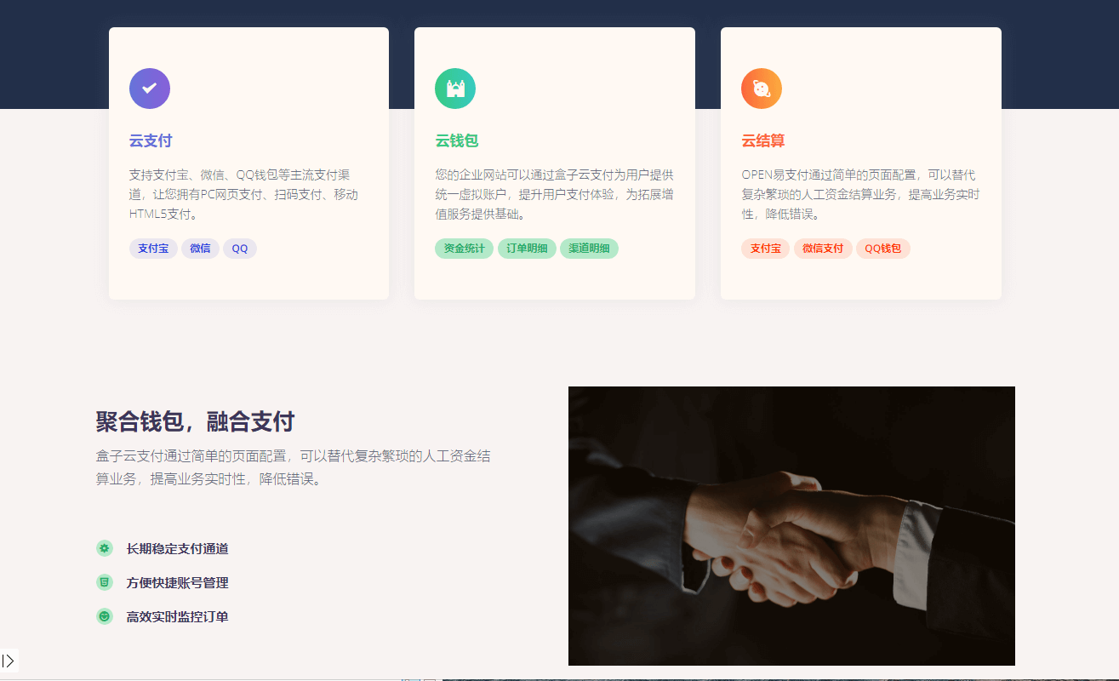Click the smiley icon beside 高效实时监控订单
This screenshot has width=1119, height=681.
105,615
